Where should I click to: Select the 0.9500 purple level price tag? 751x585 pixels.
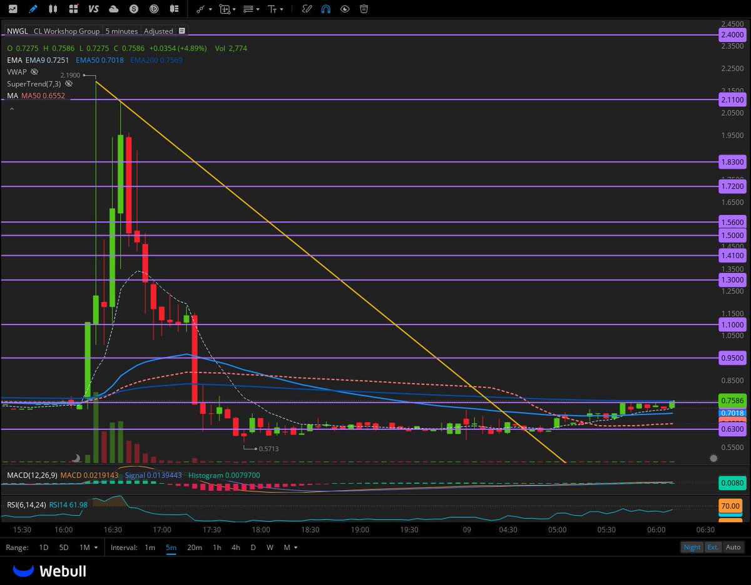coord(732,358)
